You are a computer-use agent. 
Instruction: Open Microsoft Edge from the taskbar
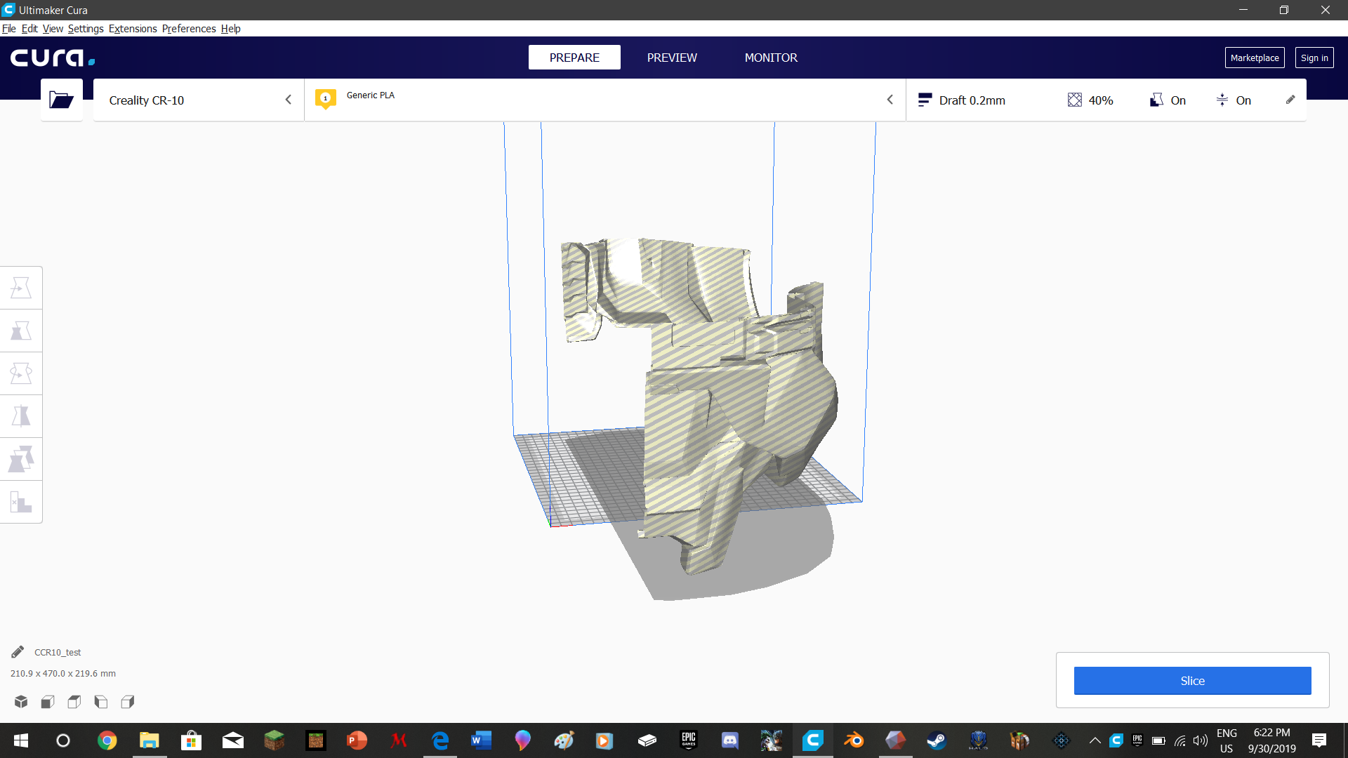click(440, 740)
